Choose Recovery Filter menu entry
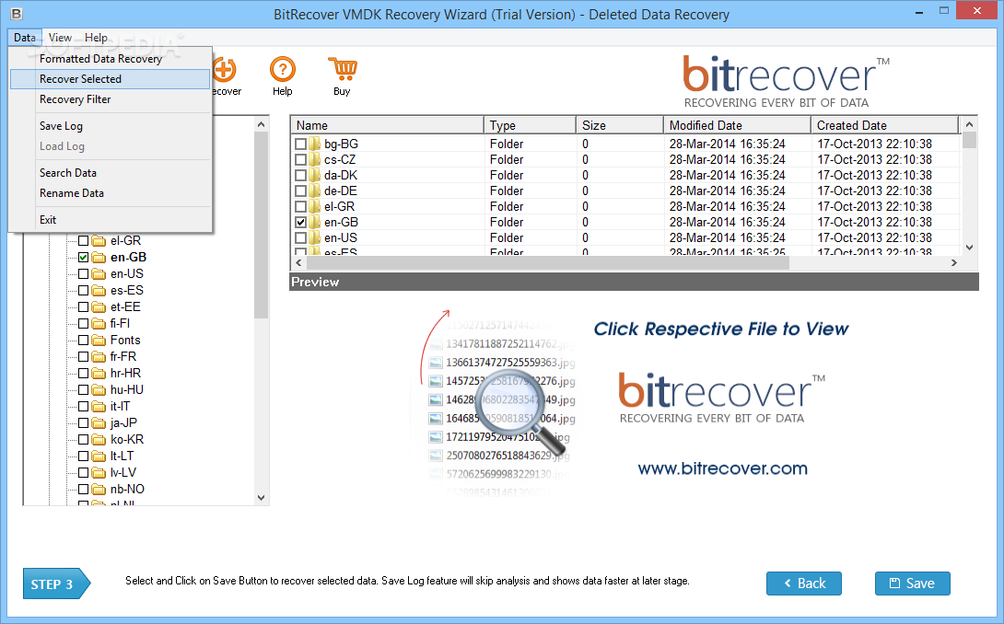The image size is (1004, 624). (111, 99)
